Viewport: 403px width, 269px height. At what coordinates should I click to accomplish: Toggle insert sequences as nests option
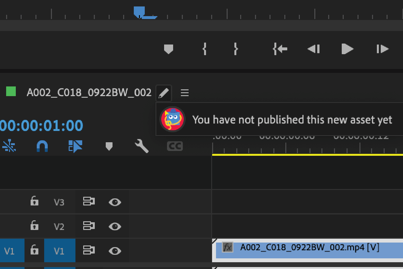(x=9, y=146)
